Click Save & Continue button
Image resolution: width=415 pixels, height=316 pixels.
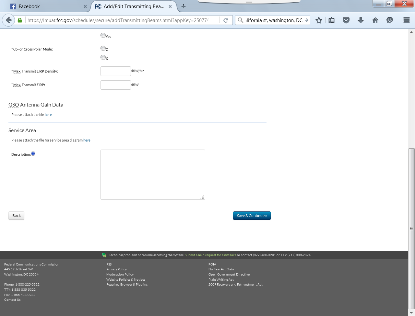tap(252, 216)
